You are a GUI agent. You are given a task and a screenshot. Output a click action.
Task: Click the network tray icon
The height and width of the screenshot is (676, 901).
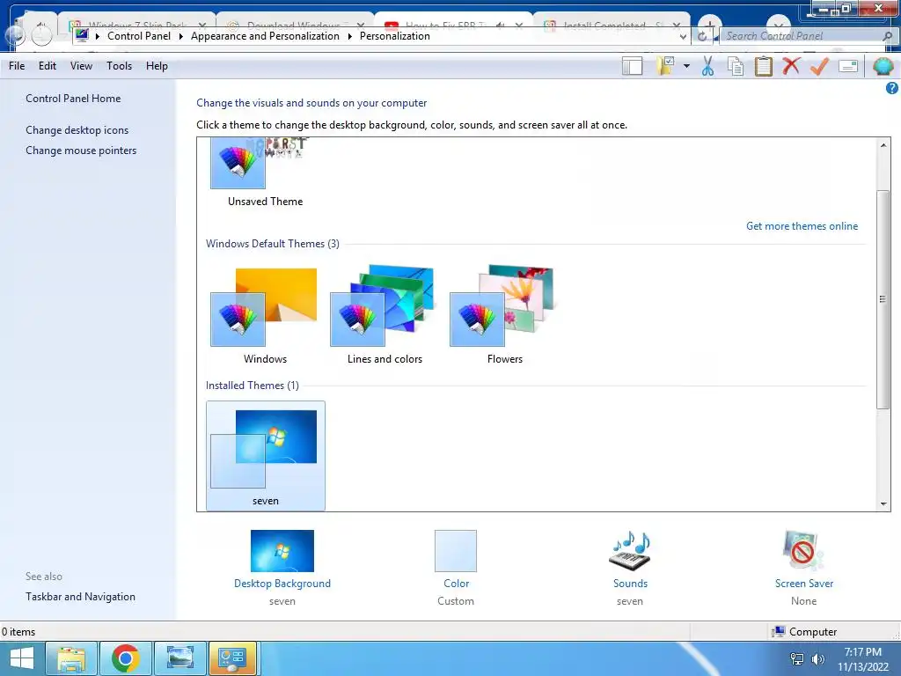click(x=797, y=658)
